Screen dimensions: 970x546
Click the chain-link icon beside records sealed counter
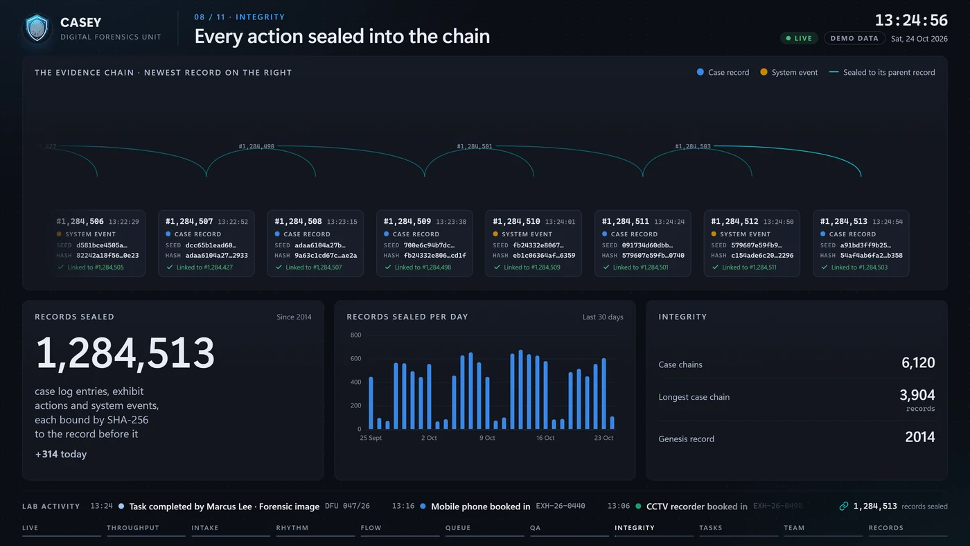click(843, 507)
